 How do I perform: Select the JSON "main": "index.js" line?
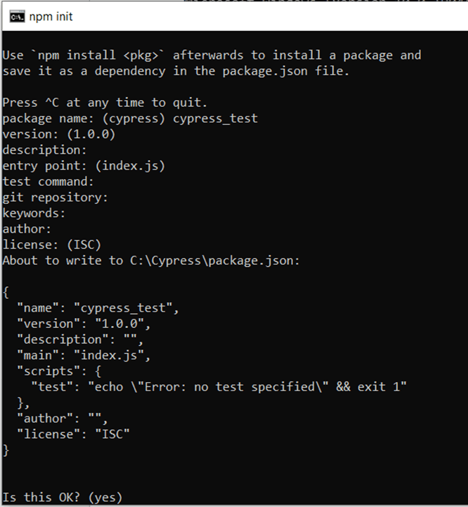[x=84, y=355]
